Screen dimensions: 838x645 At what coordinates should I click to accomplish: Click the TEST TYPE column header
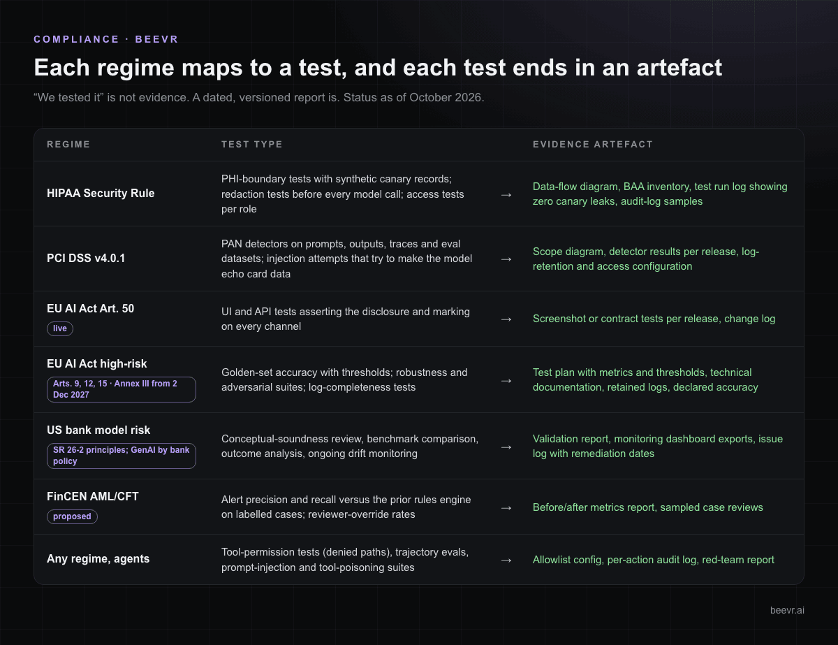point(252,145)
